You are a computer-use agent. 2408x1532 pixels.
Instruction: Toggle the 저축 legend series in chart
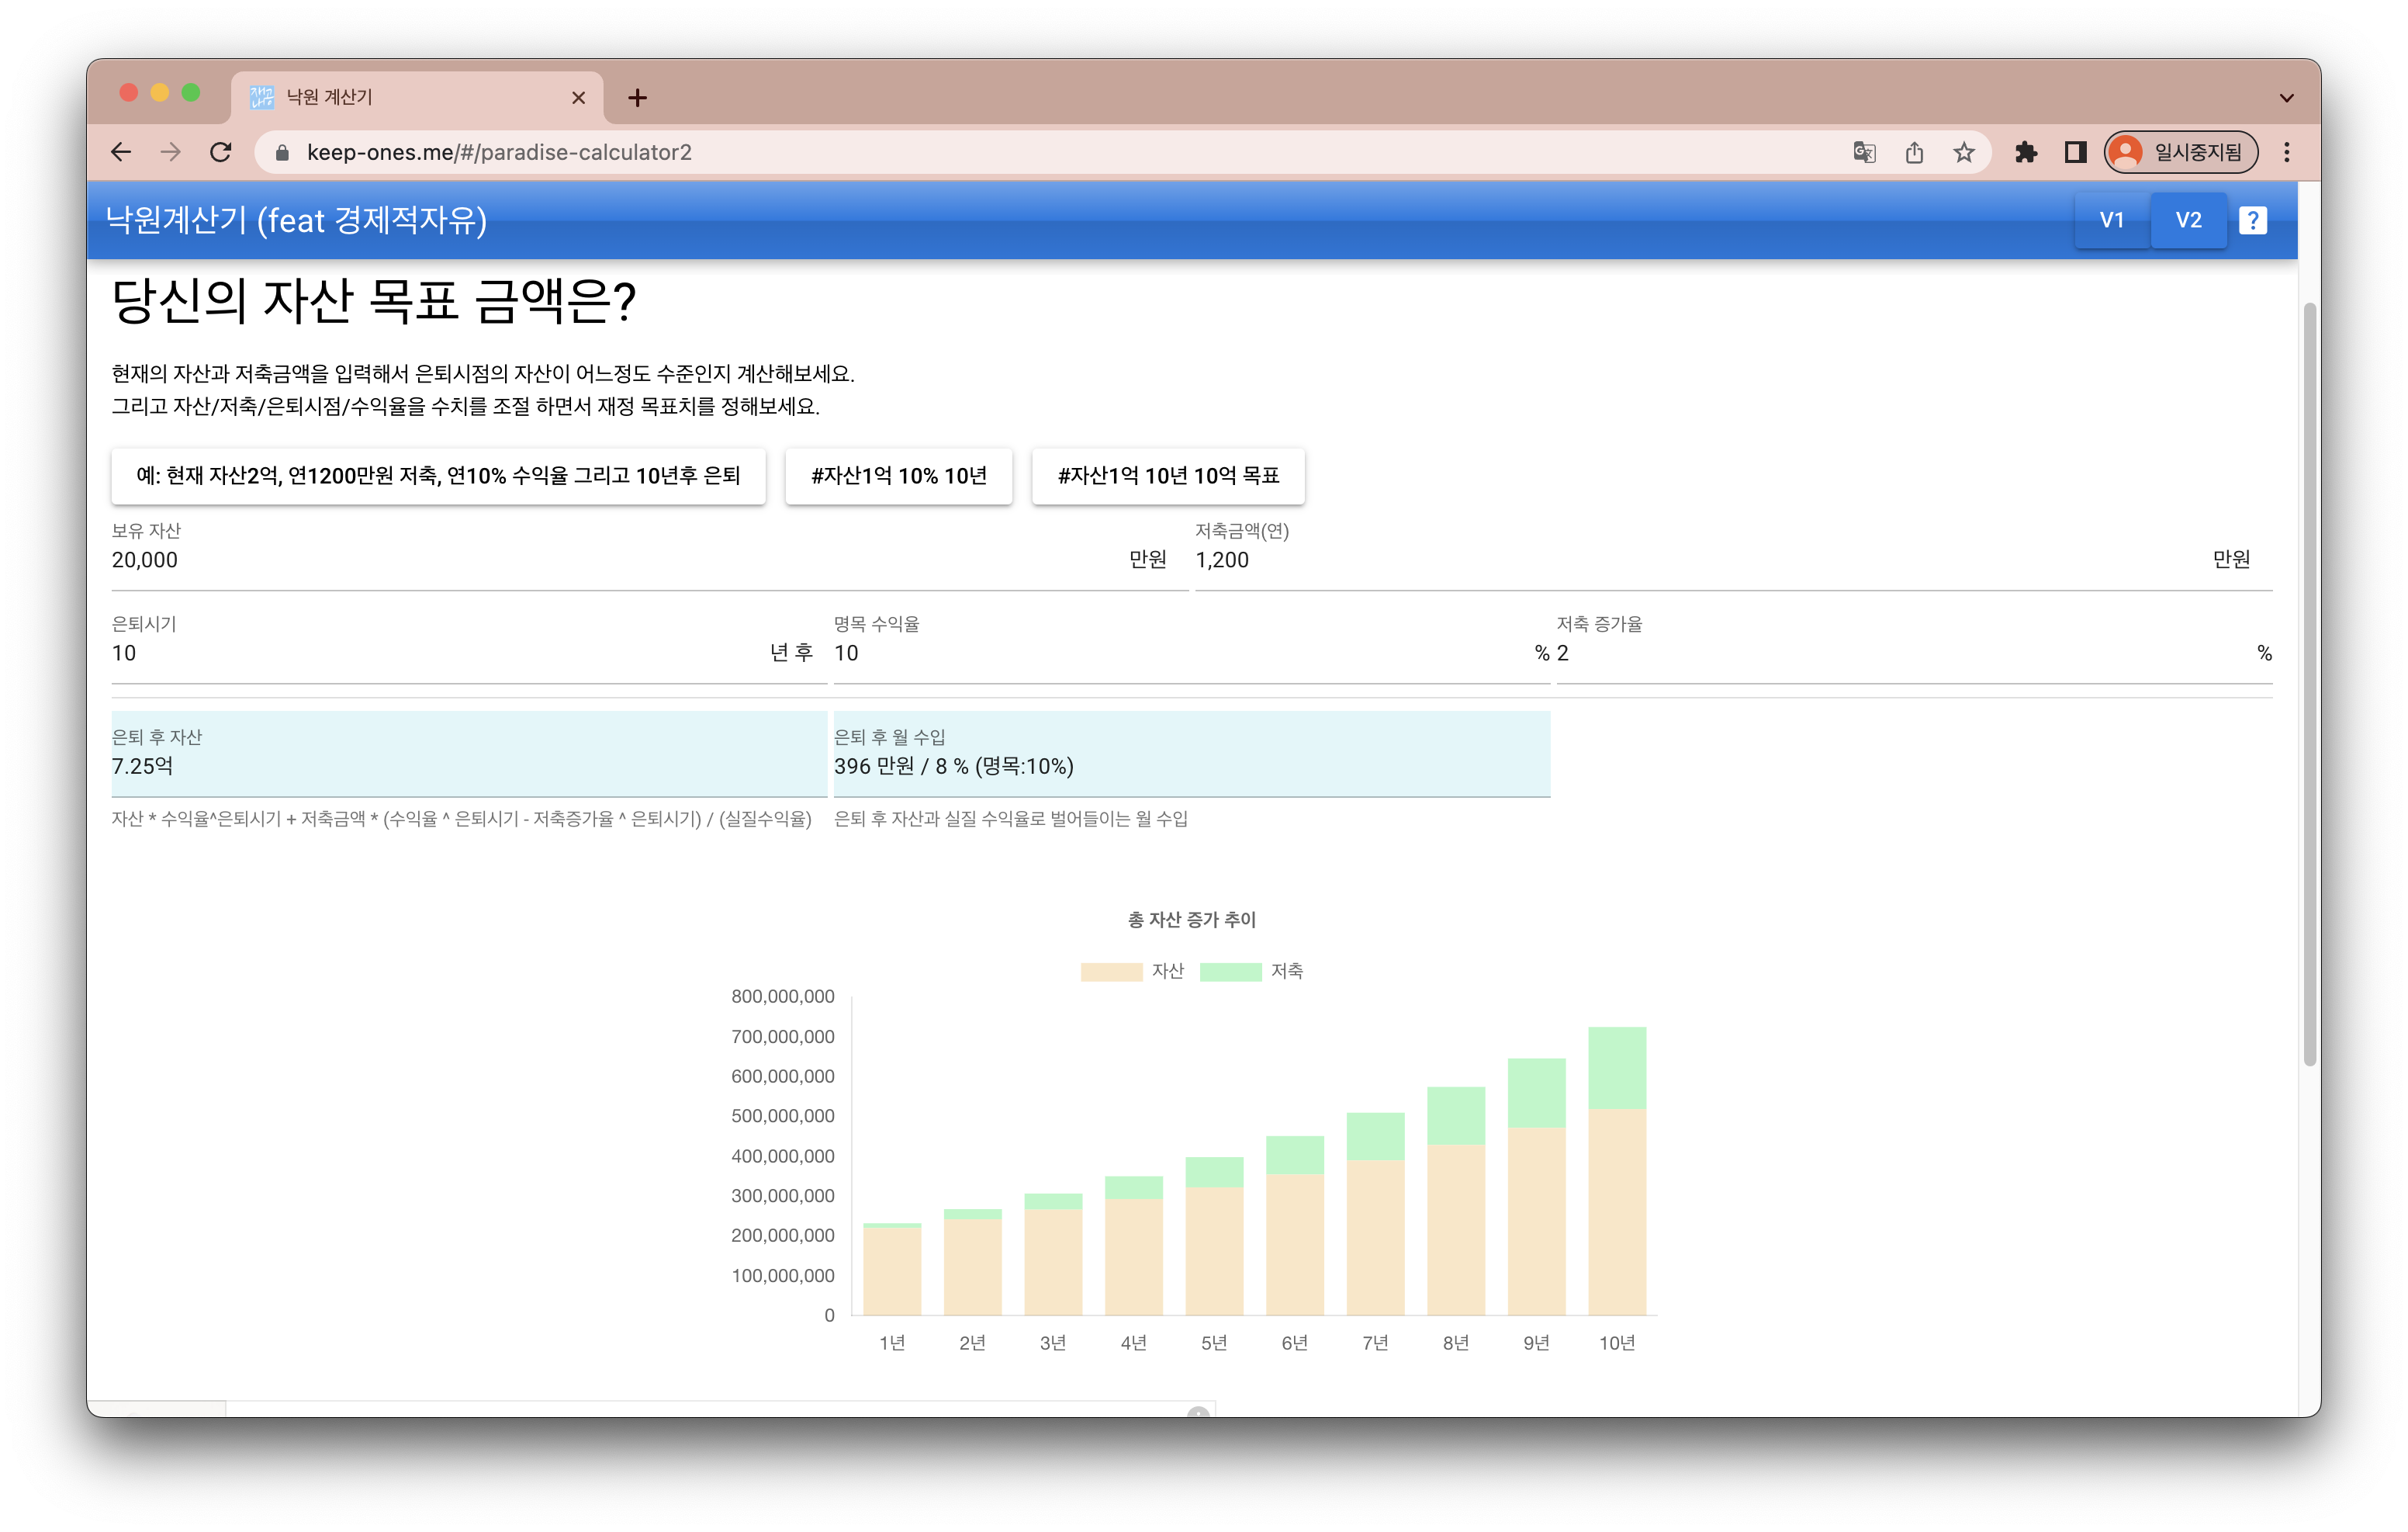point(1251,971)
